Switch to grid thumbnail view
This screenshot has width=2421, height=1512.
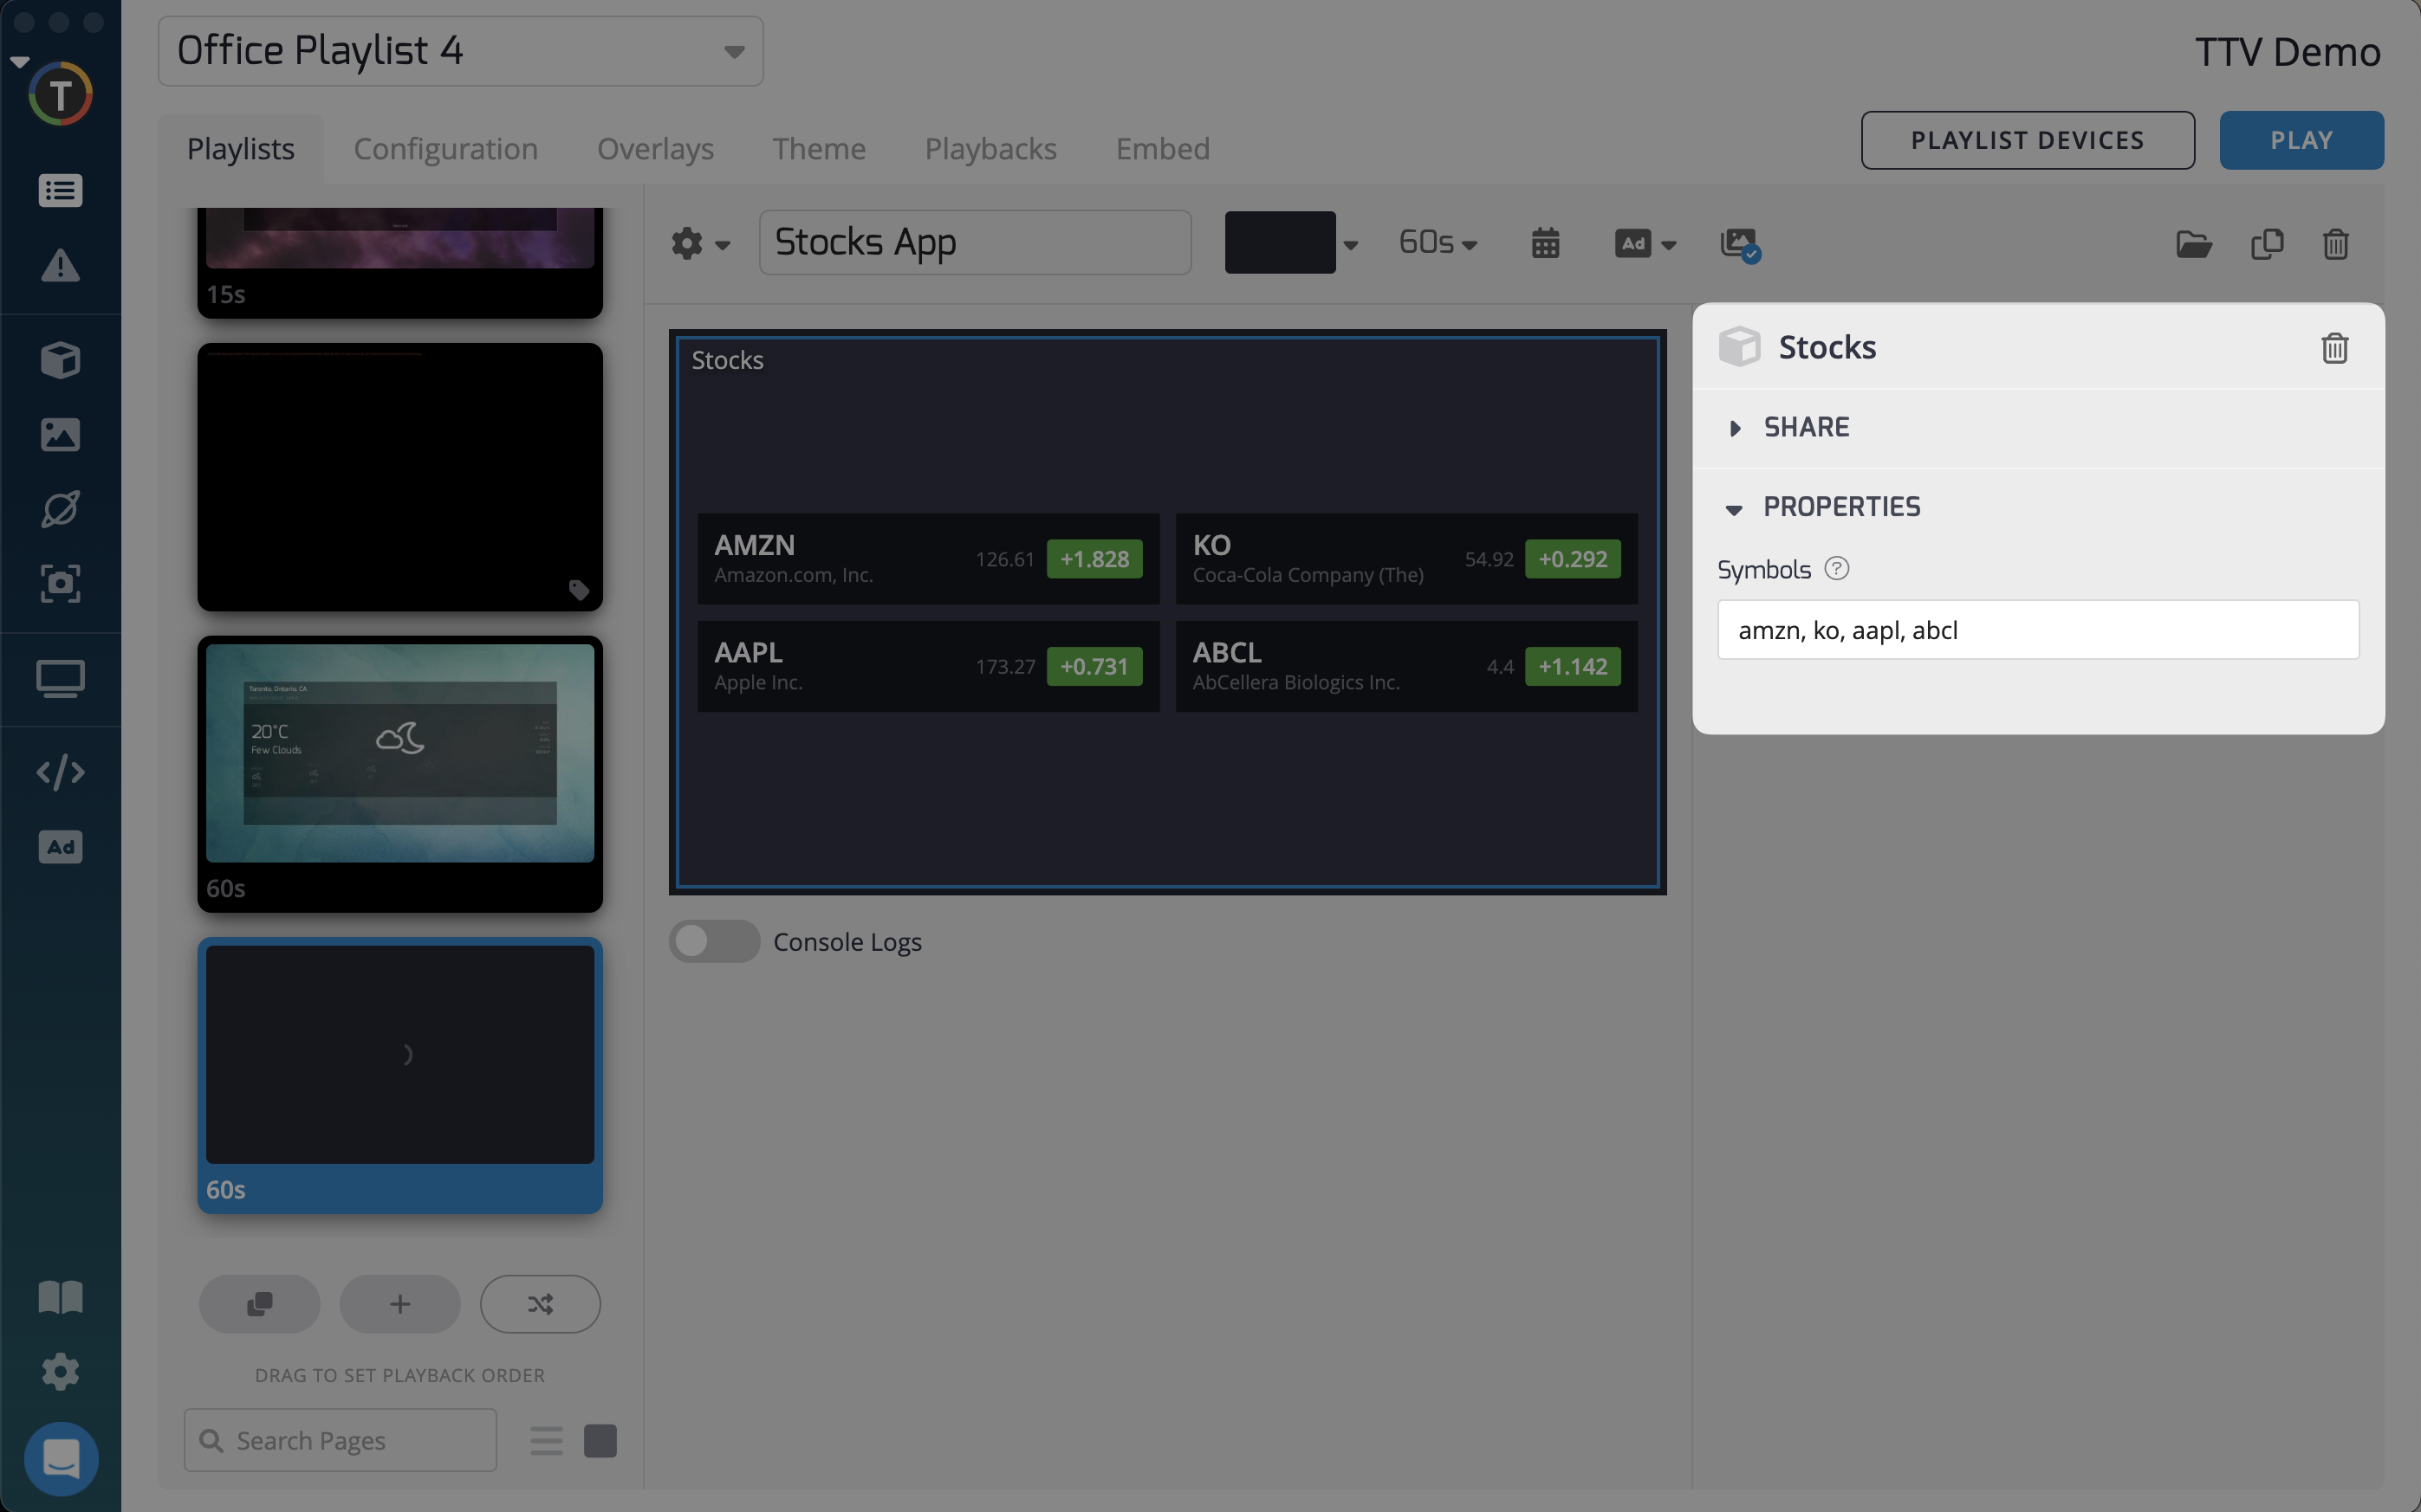point(600,1440)
